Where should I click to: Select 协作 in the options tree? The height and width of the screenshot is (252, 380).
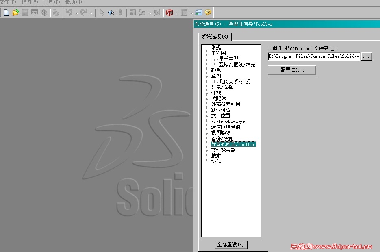216,161
